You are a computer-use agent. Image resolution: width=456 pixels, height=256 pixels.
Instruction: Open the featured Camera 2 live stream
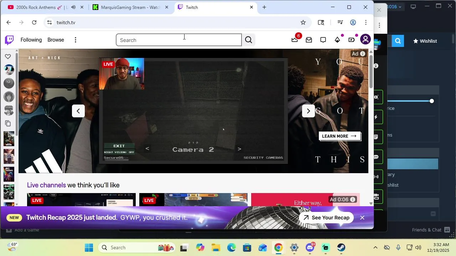pyautogui.click(x=193, y=111)
